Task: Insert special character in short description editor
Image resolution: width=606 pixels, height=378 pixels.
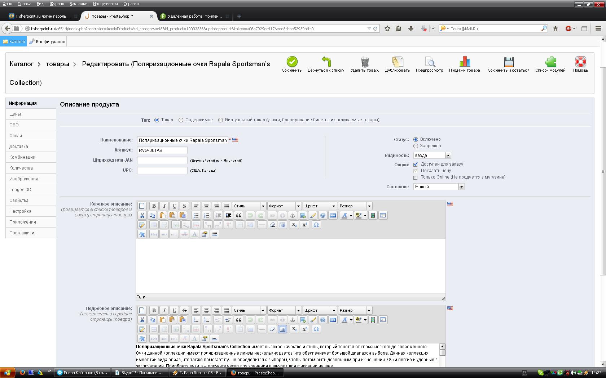Action: tap(316, 225)
